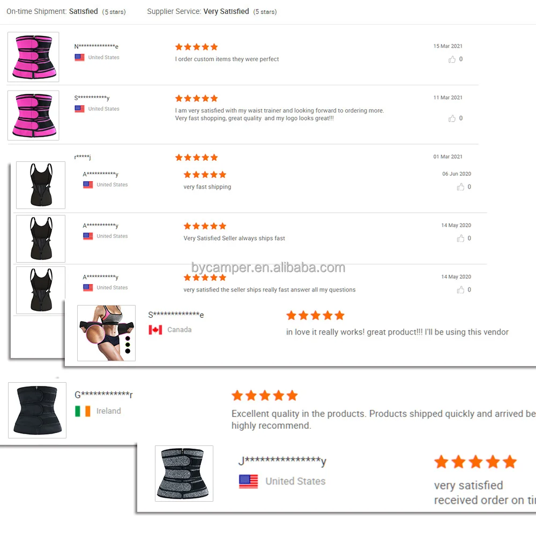Thumbs-up the 'Seller always ships fast' review
The height and width of the screenshot is (536, 536).
(x=460, y=239)
